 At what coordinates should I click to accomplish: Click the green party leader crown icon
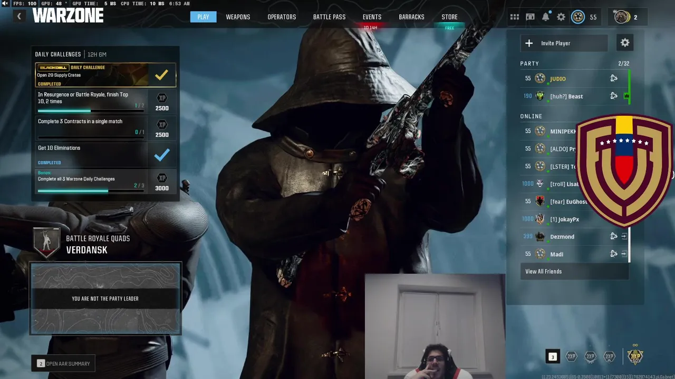[626, 96]
